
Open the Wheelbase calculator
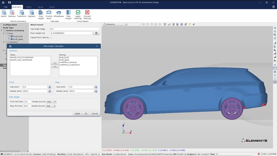point(59,14)
